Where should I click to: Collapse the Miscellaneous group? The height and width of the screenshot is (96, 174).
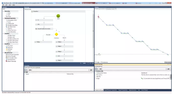(3, 53)
